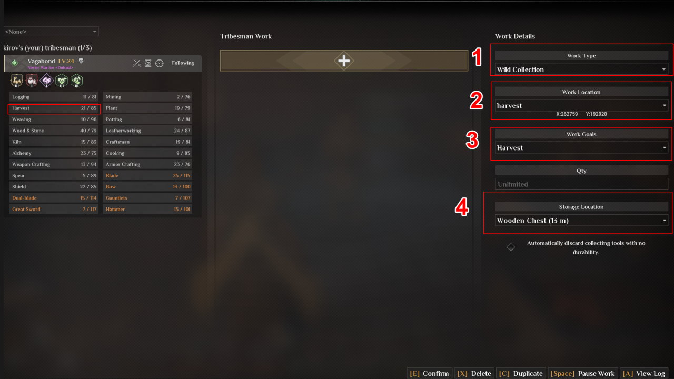Click the mask icon beside LV.24
The height and width of the screenshot is (379, 674).
pos(81,61)
